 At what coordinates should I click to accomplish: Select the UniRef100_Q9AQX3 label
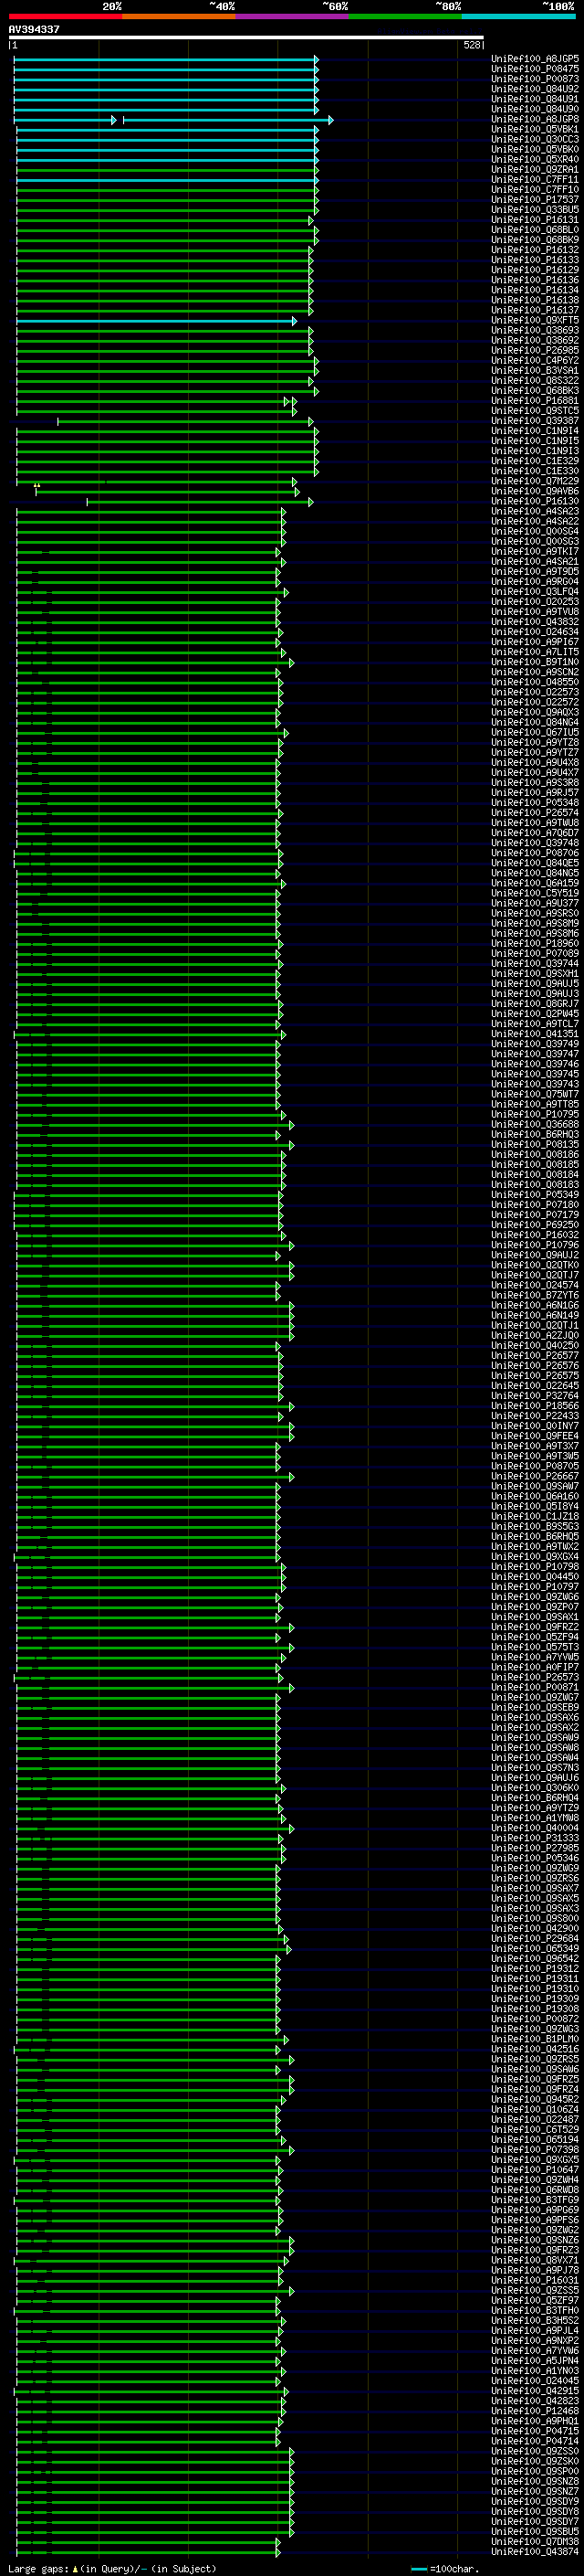tap(534, 712)
